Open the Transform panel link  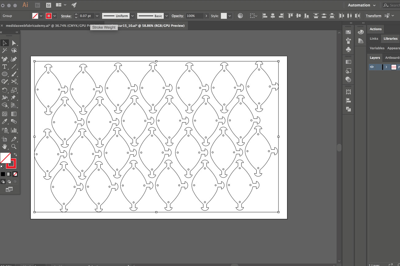373,16
